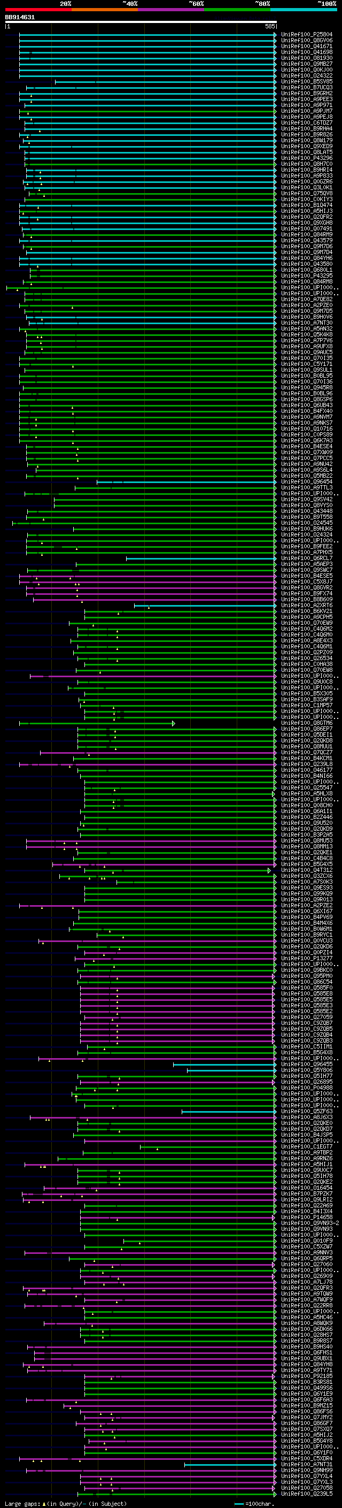This screenshot has height=1508, width=342.
Task: Click the cyan alignment bar for UniRef100_Q6RCL7
Action: tap(200, 558)
